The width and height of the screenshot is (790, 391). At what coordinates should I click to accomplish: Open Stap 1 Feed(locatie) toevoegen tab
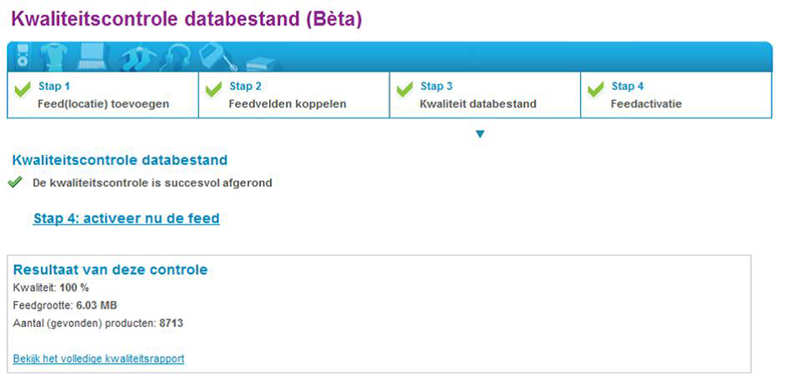coord(102,95)
